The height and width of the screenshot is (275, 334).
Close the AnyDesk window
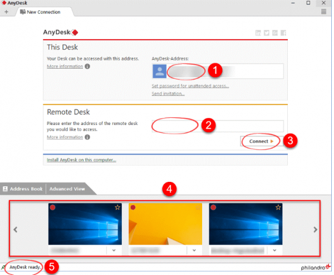pyautogui.click(x=323, y=3)
